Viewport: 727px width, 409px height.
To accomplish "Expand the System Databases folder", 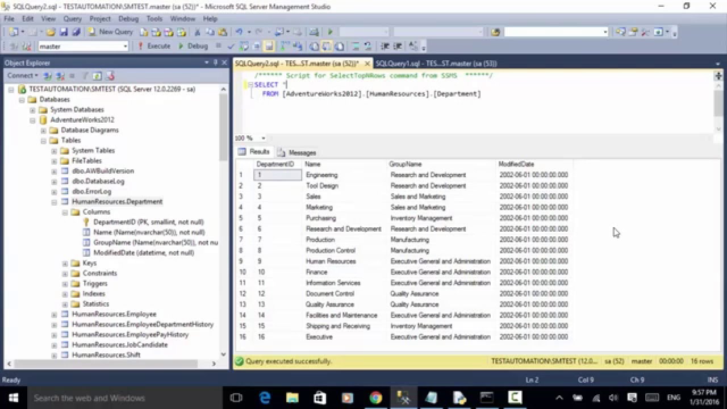I will 33,110.
